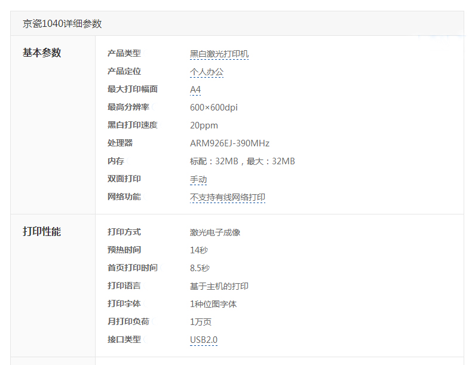Click the 处理器 label
The height and width of the screenshot is (365, 472).
[x=120, y=143]
